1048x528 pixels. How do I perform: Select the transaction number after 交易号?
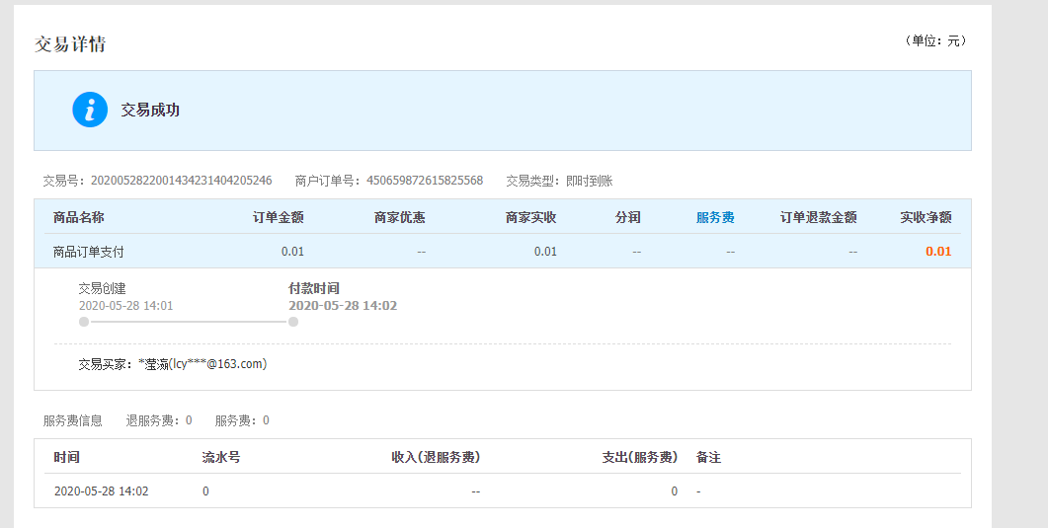pyautogui.click(x=181, y=181)
